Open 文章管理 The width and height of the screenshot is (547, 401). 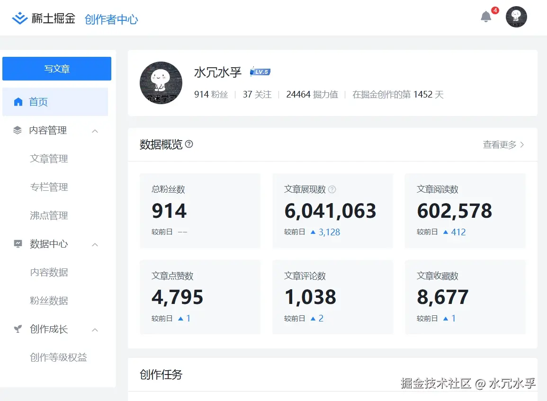click(49, 159)
